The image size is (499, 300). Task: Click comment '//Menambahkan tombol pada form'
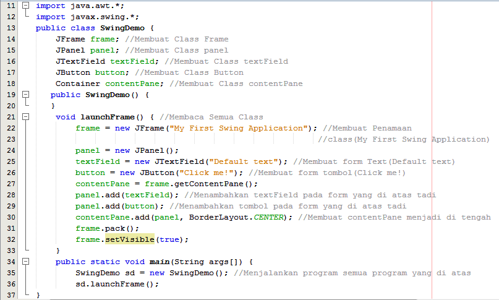244,207
